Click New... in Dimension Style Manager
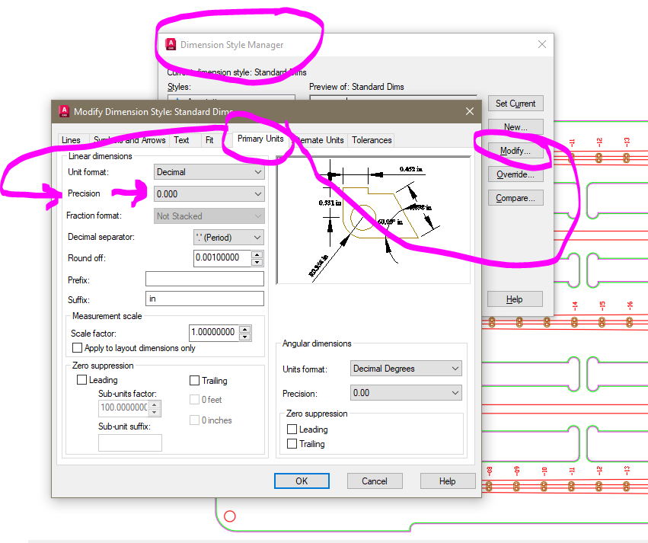This screenshot has width=648, height=543. 516,127
